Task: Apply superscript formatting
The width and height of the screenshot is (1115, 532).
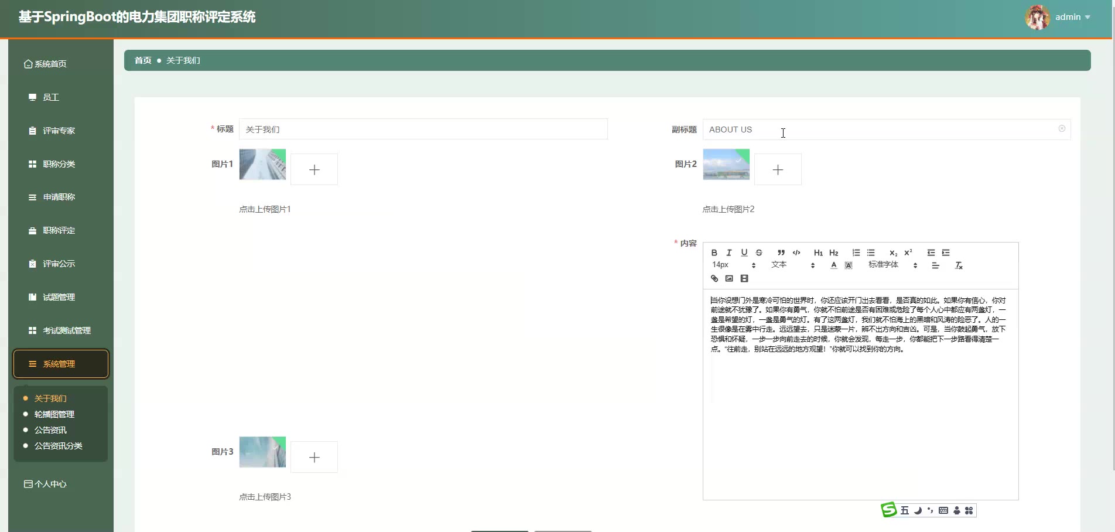Action: pos(908,253)
